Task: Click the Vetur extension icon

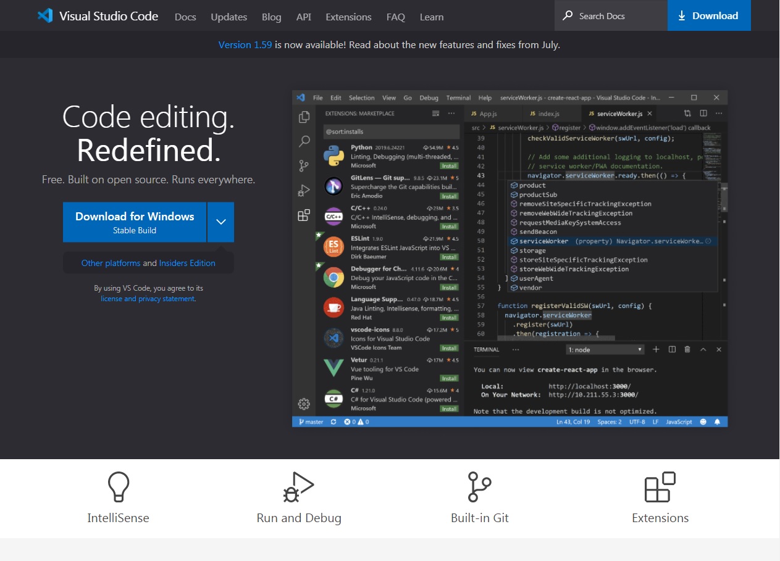Action: pyautogui.click(x=333, y=368)
